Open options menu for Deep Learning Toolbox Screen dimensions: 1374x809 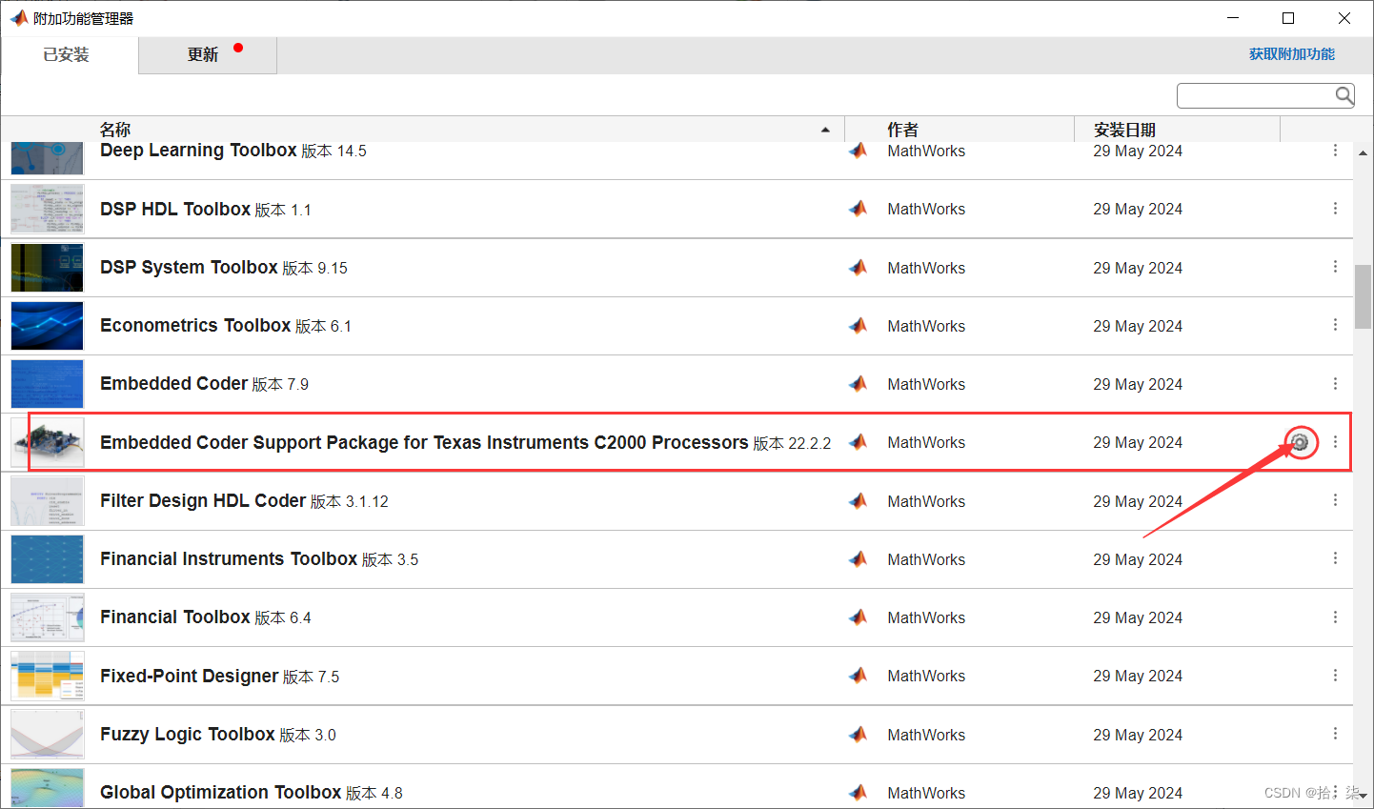pyautogui.click(x=1335, y=151)
